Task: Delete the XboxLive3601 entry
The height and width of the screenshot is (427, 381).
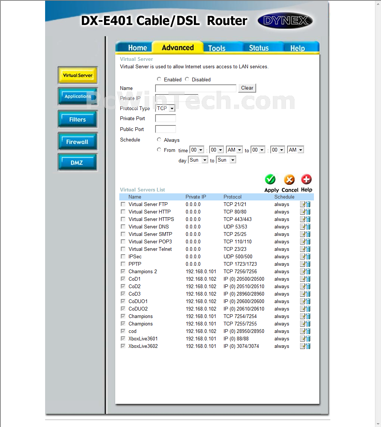Action: 308,339
